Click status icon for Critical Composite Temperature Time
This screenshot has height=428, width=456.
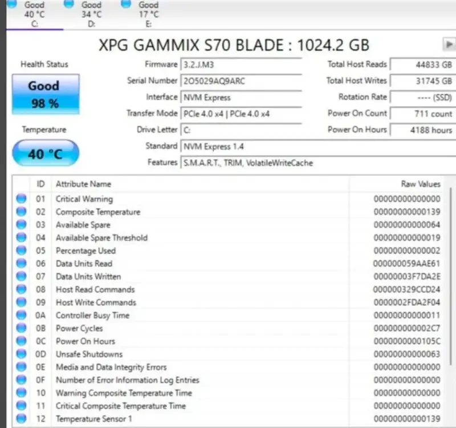tap(21, 406)
